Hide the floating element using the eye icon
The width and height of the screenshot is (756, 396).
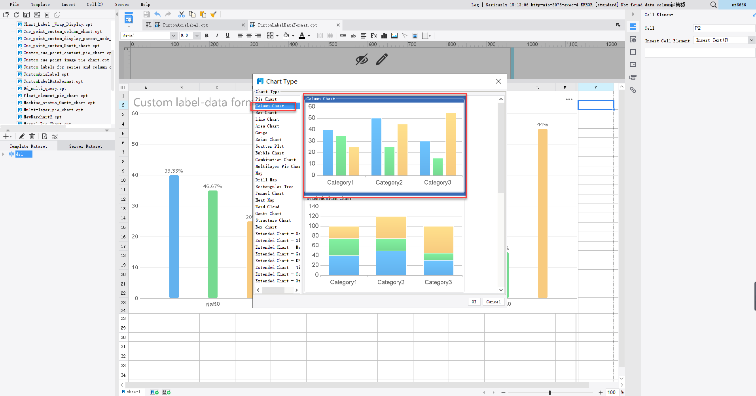[361, 59]
